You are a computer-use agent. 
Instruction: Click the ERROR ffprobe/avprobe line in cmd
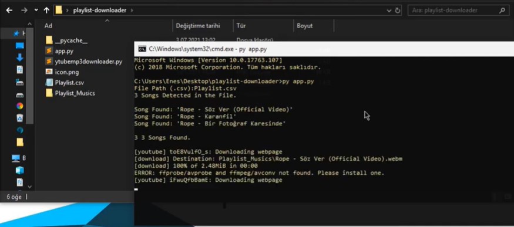pyautogui.click(x=259, y=173)
